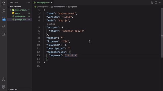Open Explorer more actions ellipsis

[29, 3]
